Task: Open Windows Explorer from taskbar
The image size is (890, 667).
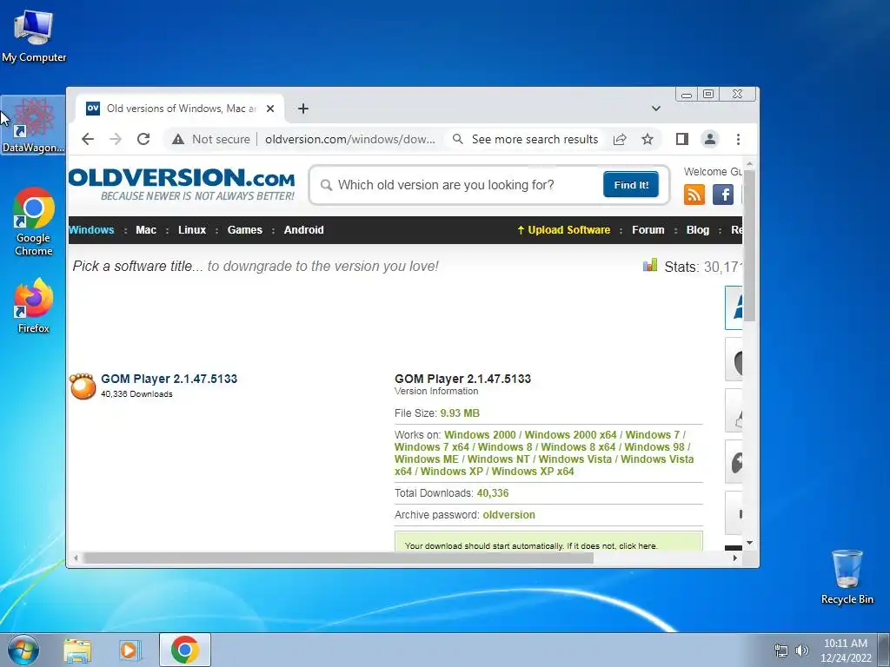Action: pos(77,650)
